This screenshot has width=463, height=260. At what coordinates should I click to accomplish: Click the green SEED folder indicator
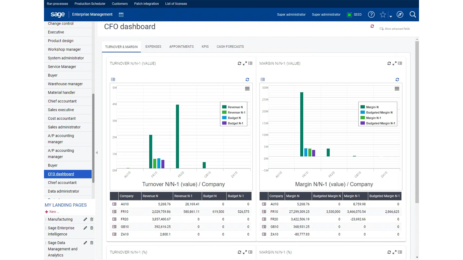coord(349,15)
